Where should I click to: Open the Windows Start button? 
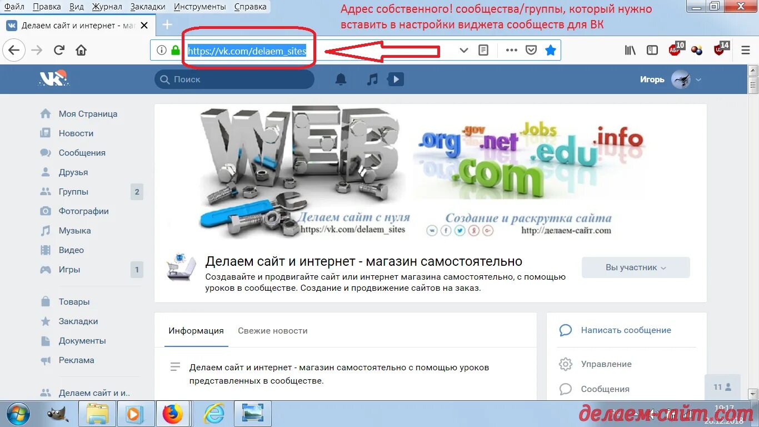tap(18, 414)
